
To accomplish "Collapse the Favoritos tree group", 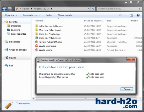I will tap(4, 22).
